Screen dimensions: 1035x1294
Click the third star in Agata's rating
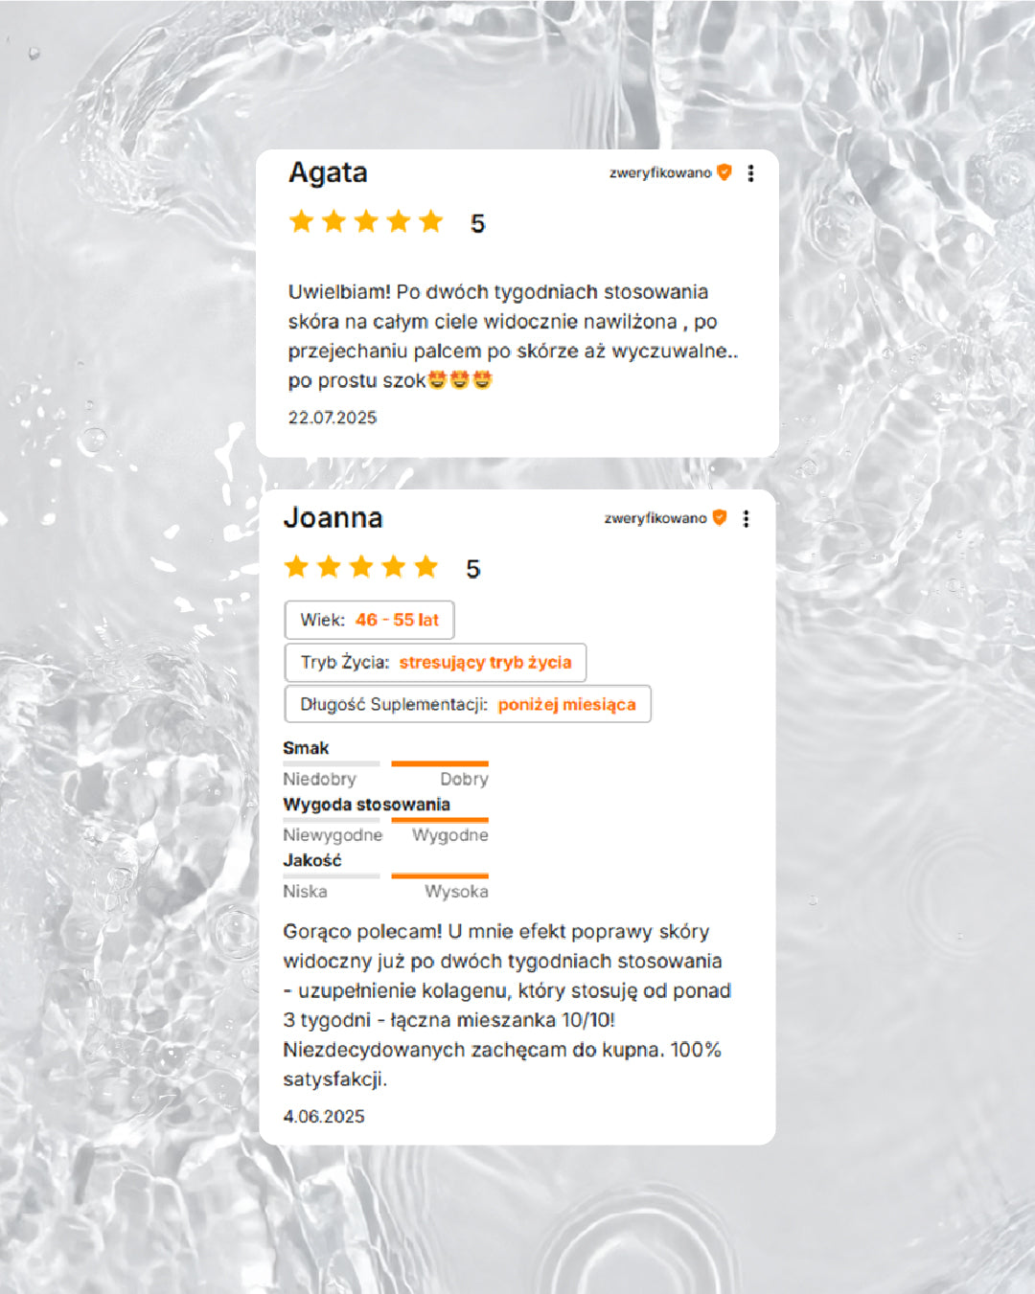[x=366, y=222]
